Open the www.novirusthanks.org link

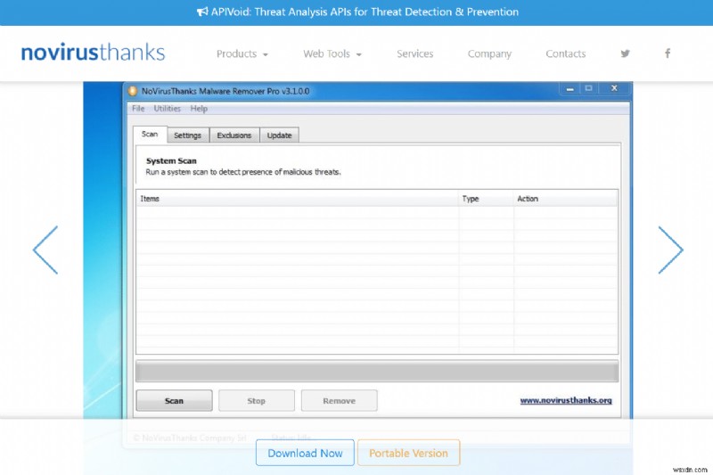pyautogui.click(x=566, y=400)
